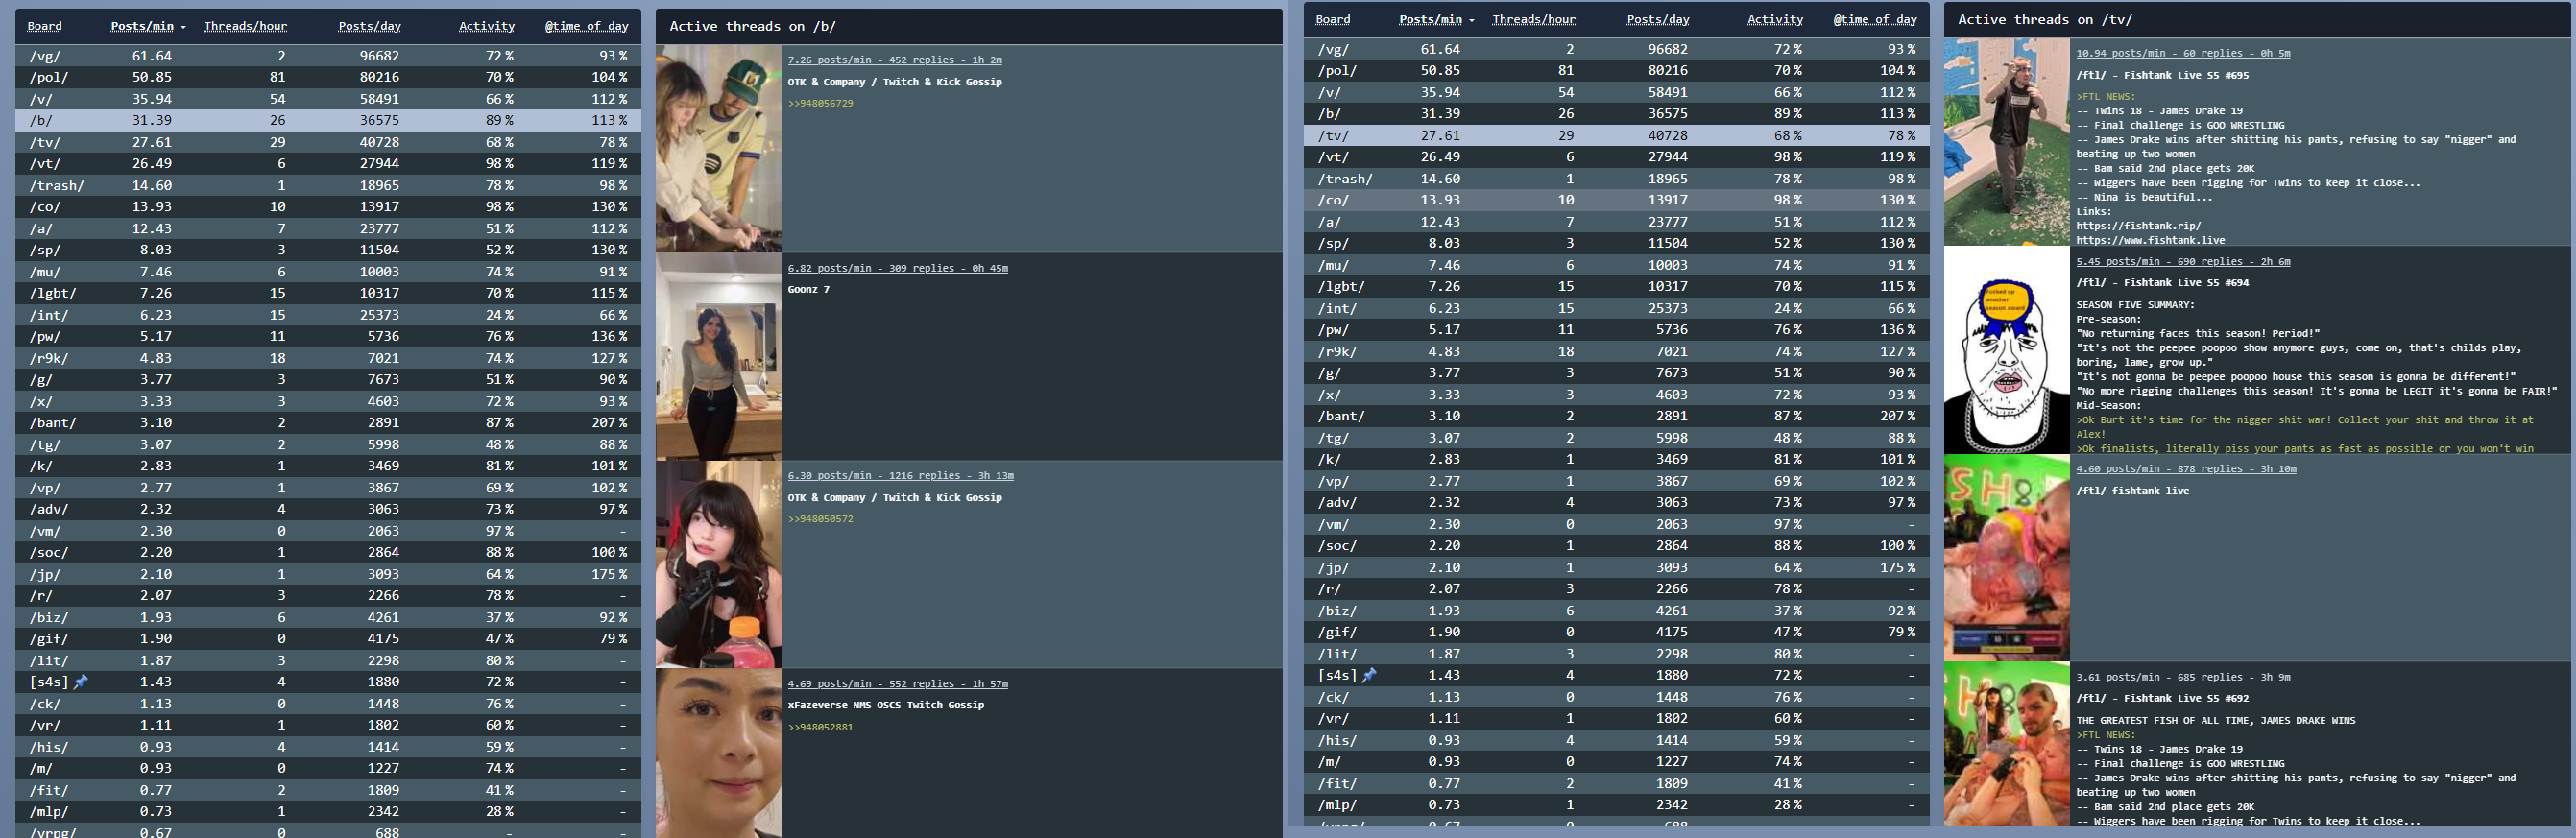The width and height of the screenshot is (2576, 838).
Task: Open the thumbnail of the xFazeverse thread
Action: pyautogui.click(x=718, y=753)
